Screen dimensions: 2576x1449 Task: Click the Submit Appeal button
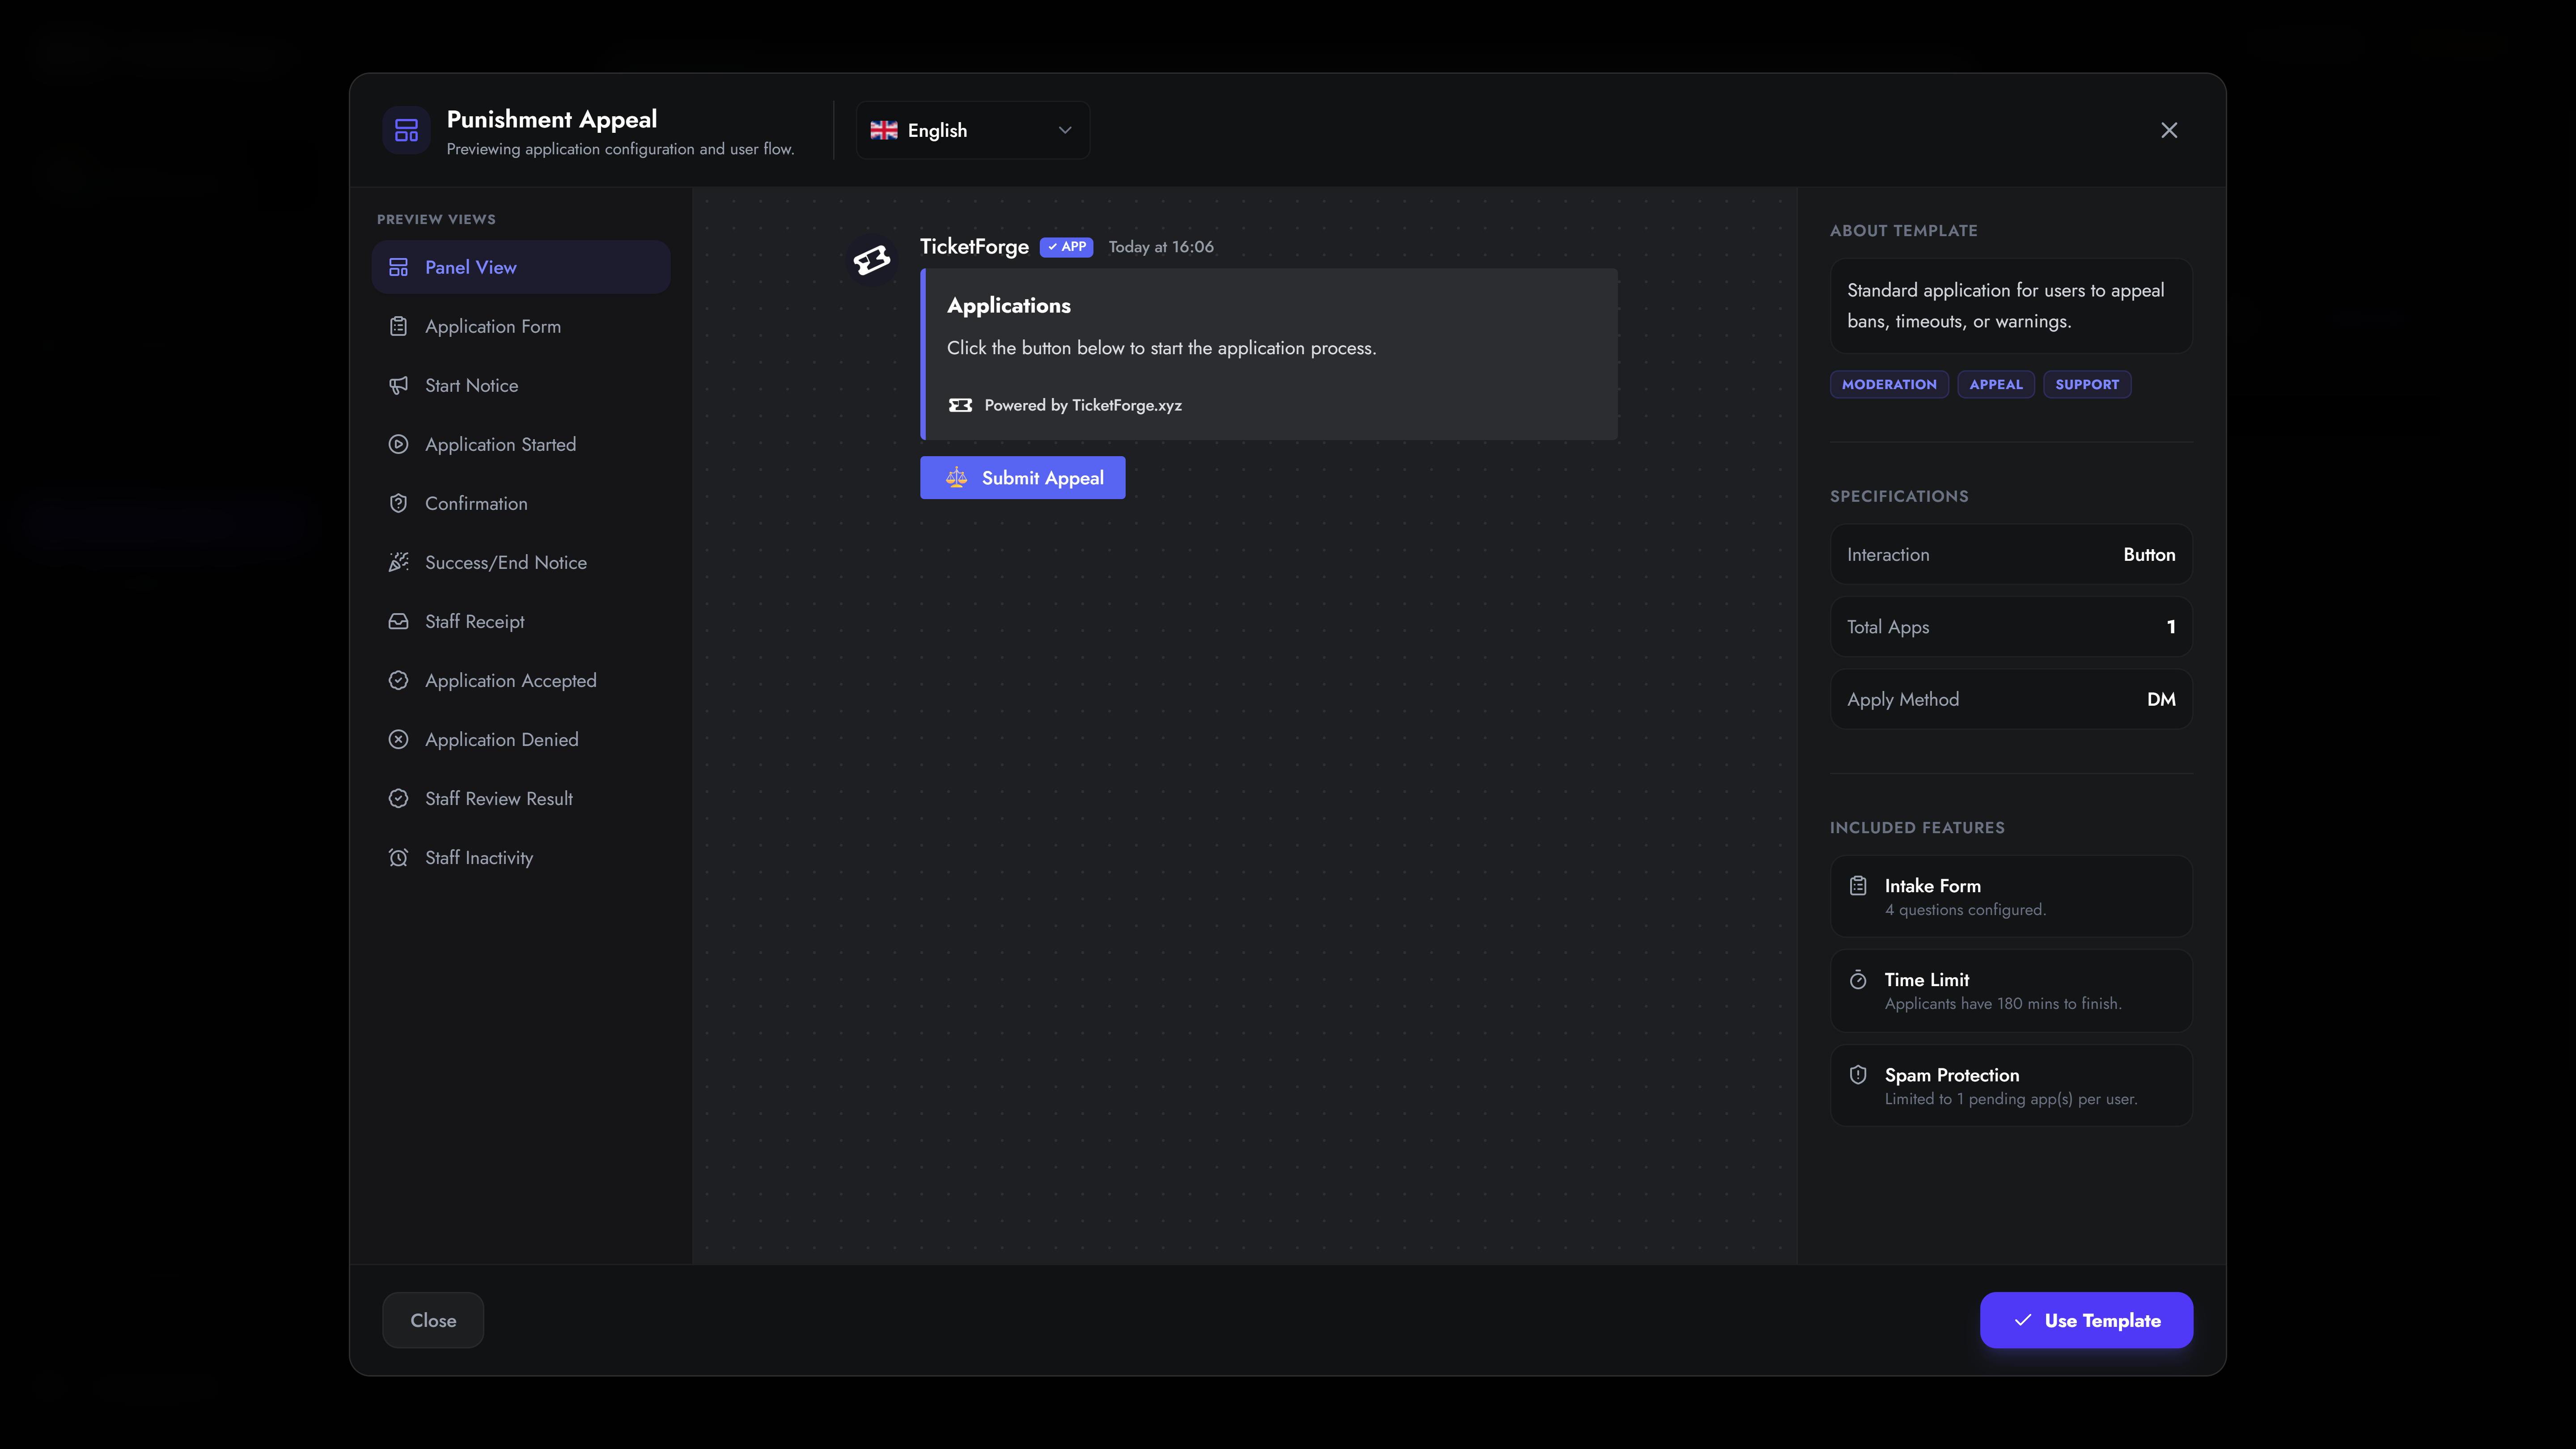click(x=1022, y=478)
